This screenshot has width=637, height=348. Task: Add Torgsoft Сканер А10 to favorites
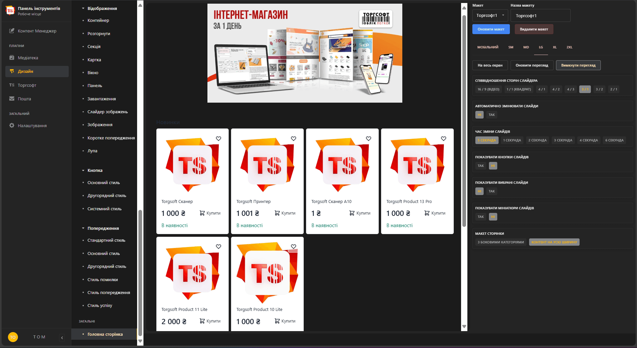[x=368, y=139]
